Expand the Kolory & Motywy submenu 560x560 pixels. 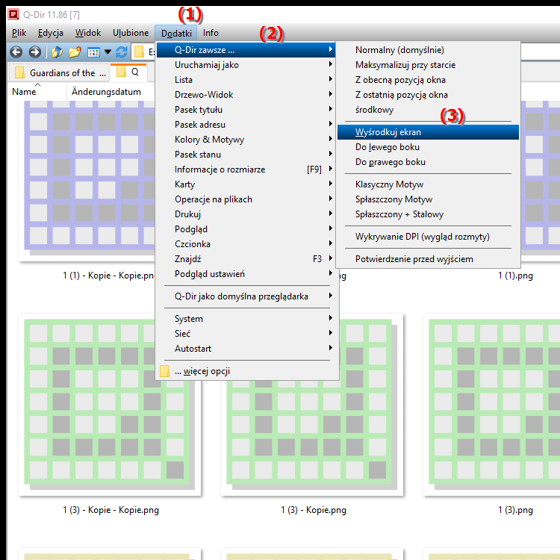246,140
